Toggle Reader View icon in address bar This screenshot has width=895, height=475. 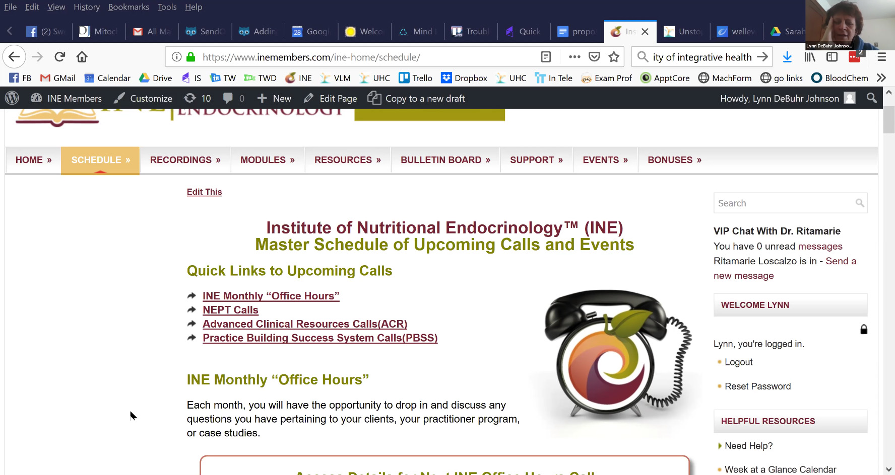click(x=546, y=57)
